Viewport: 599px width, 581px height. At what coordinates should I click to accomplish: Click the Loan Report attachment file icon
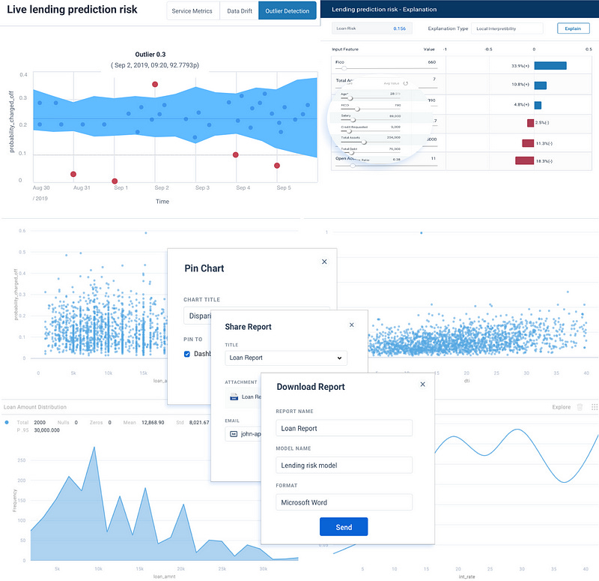tap(234, 397)
